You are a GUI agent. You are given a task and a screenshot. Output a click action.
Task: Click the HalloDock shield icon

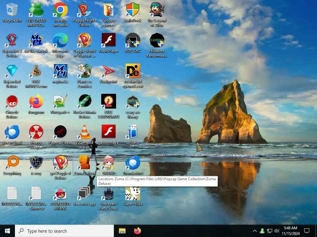tap(132, 12)
